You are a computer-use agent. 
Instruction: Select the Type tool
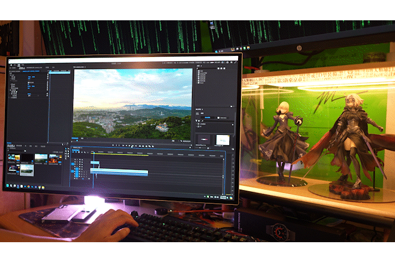[66, 158]
